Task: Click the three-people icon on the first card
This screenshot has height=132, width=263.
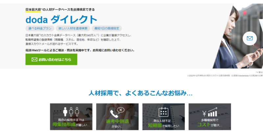Action: [71, 111]
